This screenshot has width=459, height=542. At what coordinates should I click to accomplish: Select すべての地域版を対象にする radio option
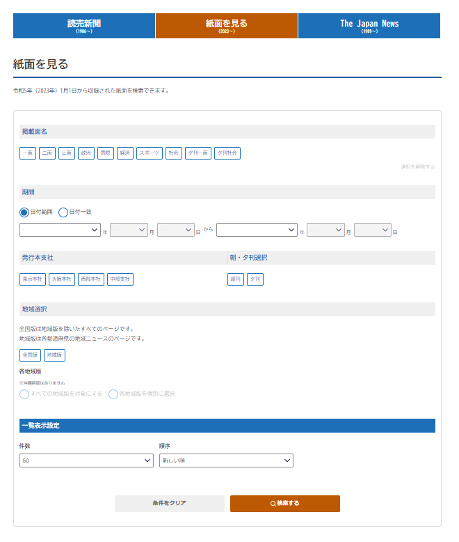(x=24, y=394)
